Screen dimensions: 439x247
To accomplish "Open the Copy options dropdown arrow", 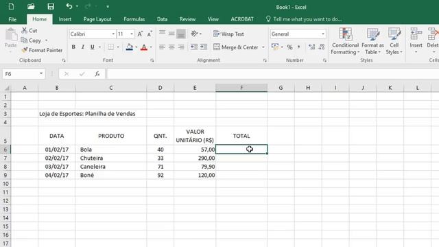I will click(46, 40).
